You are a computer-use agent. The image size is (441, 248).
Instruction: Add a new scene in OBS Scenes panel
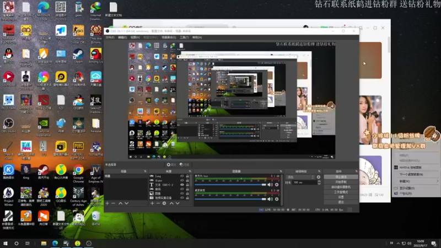107,203
